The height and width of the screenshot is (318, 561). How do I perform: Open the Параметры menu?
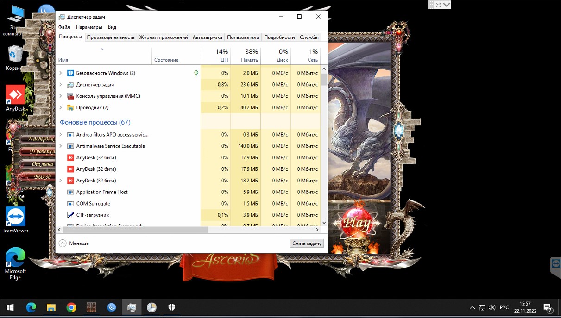pyautogui.click(x=89, y=27)
